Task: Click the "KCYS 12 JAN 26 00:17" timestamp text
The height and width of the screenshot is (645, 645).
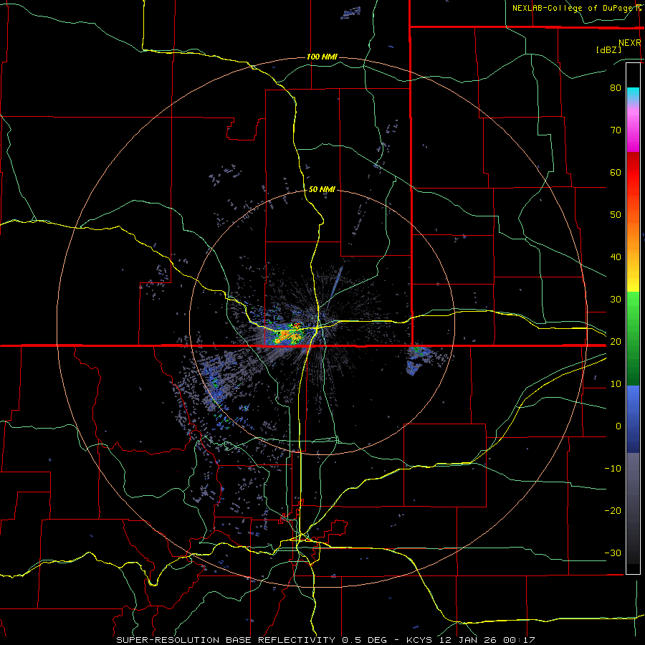Action: (471, 640)
